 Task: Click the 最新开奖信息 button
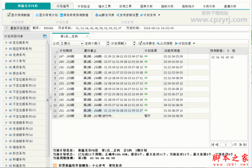coord(16,28)
